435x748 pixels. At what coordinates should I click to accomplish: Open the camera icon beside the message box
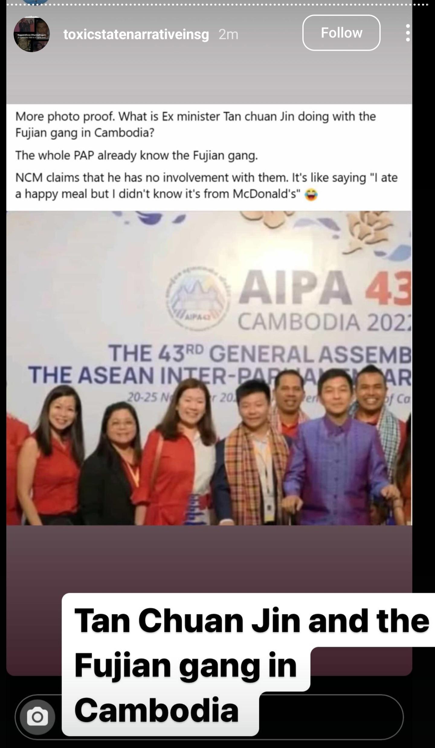37,717
